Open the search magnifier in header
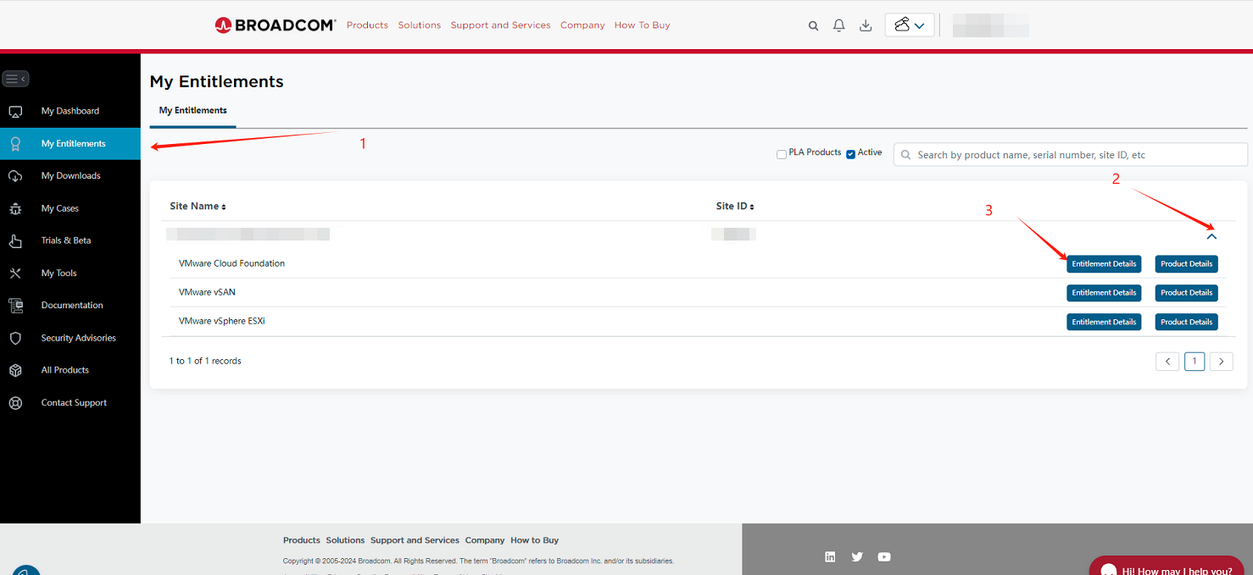Viewport: 1253px width, 575px height. (813, 25)
